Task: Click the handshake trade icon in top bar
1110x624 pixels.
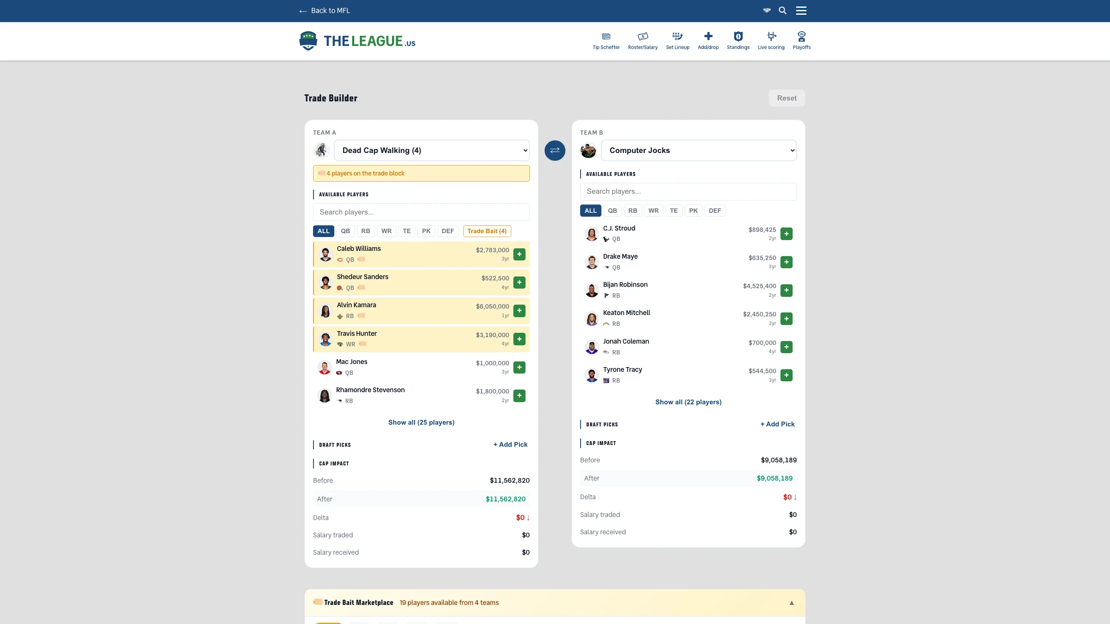Action: coord(767,10)
